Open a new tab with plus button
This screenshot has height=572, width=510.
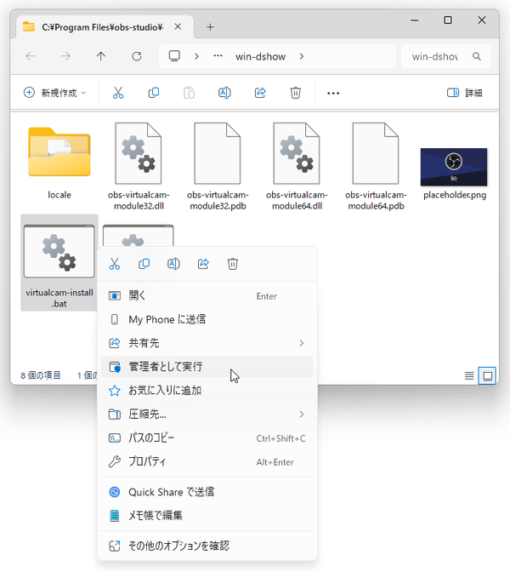210,27
